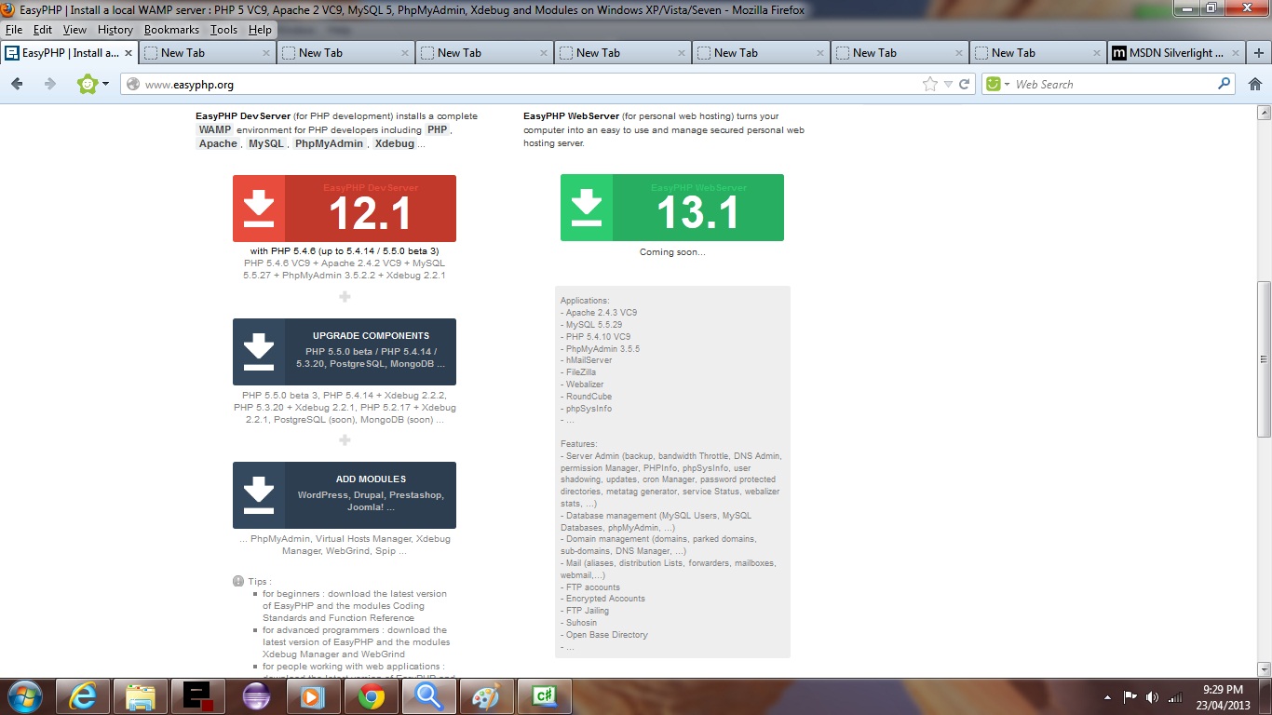Click the highlighted 'Xdebug' tag

pyautogui.click(x=395, y=144)
